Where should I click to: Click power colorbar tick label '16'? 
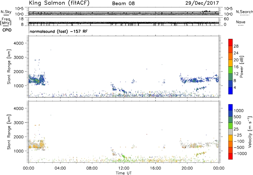coord(236,67)
